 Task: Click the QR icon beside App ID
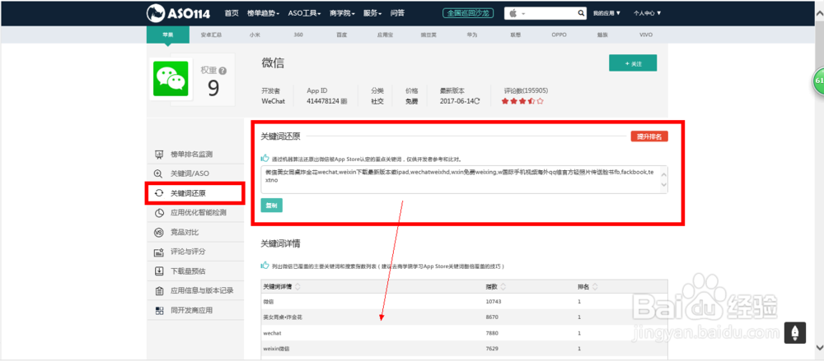pyautogui.click(x=344, y=101)
